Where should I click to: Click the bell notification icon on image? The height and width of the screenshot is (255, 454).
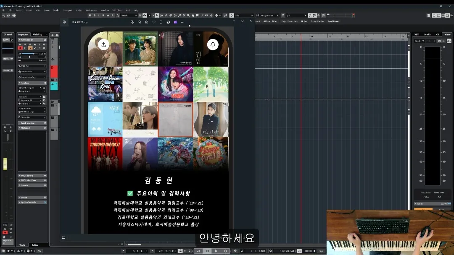point(213,44)
